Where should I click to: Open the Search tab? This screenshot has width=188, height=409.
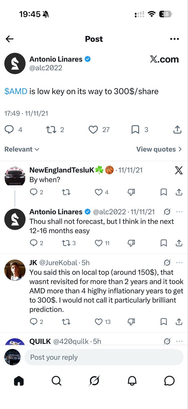coord(57,381)
